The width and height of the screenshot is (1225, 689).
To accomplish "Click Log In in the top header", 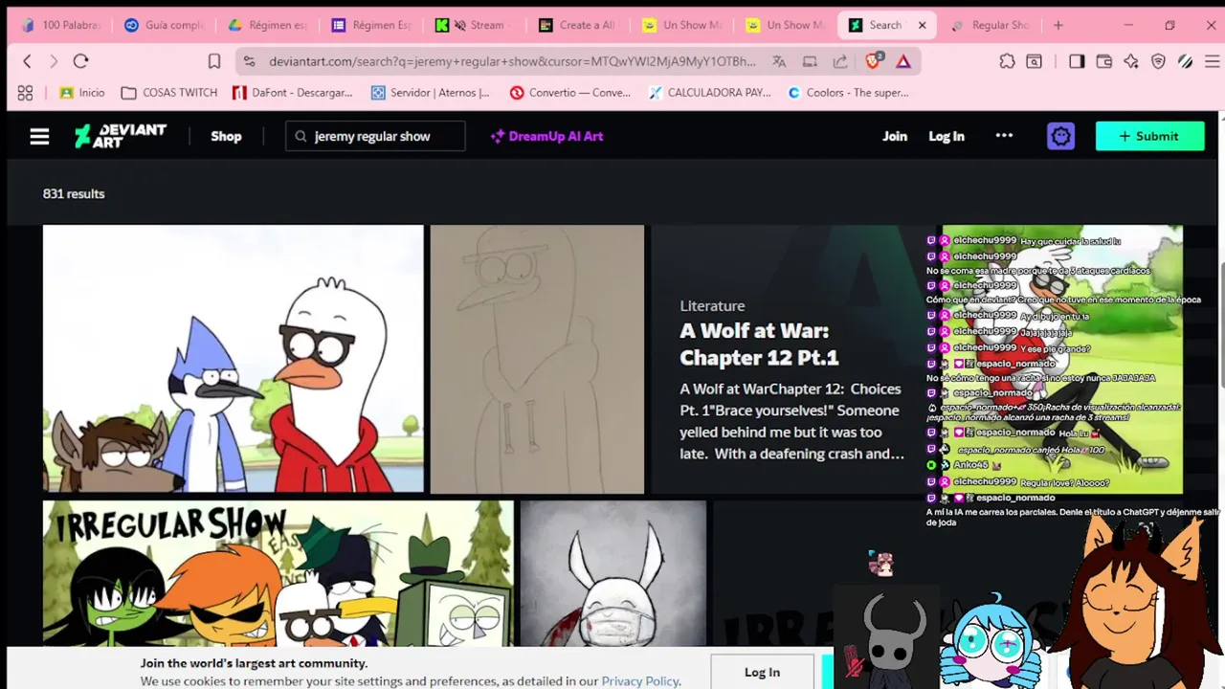I will click(x=947, y=136).
